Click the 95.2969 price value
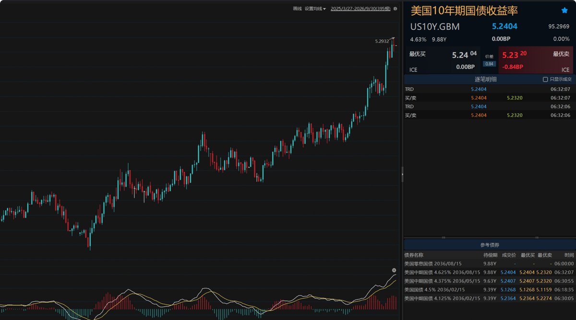 pos(559,27)
